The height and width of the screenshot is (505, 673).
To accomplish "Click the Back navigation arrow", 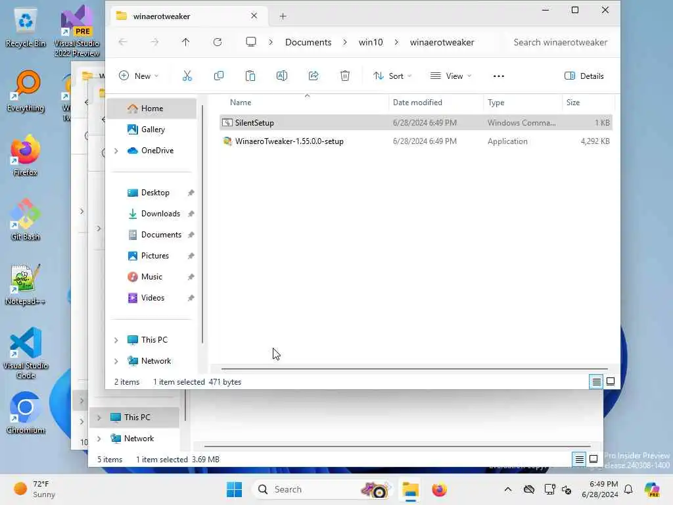I will pyautogui.click(x=123, y=42).
